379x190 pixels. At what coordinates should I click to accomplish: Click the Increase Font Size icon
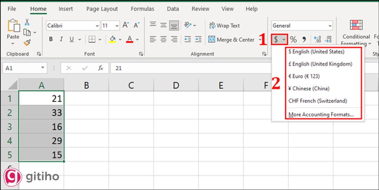point(126,25)
